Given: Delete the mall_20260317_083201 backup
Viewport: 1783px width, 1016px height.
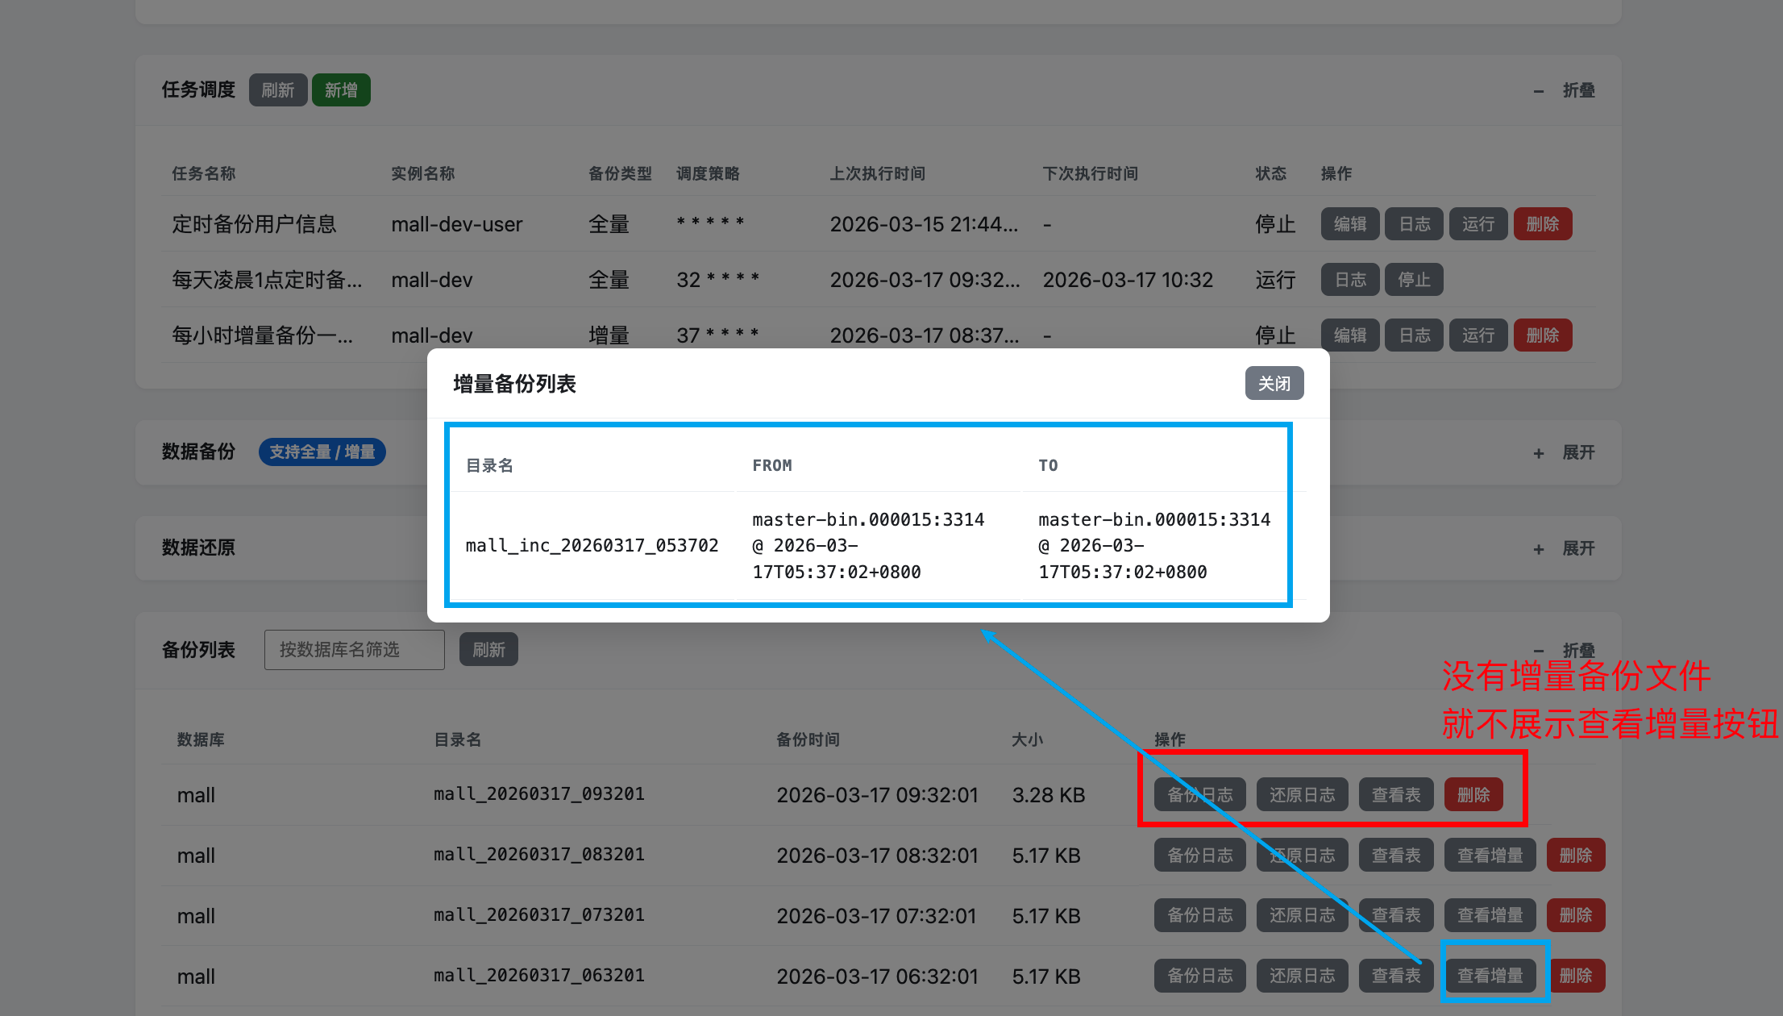Looking at the screenshot, I should coord(1575,856).
